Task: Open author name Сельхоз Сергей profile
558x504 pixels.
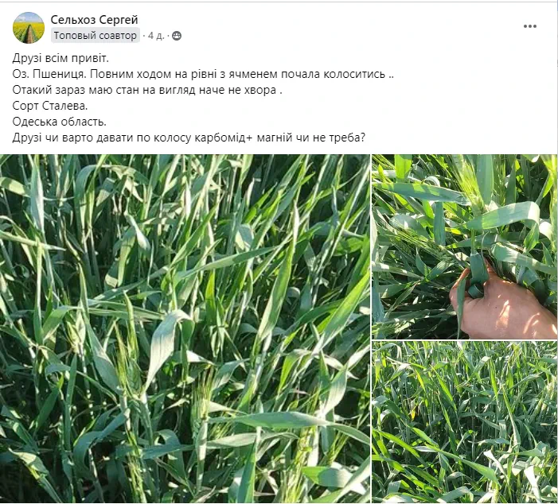Action: [94, 20]
